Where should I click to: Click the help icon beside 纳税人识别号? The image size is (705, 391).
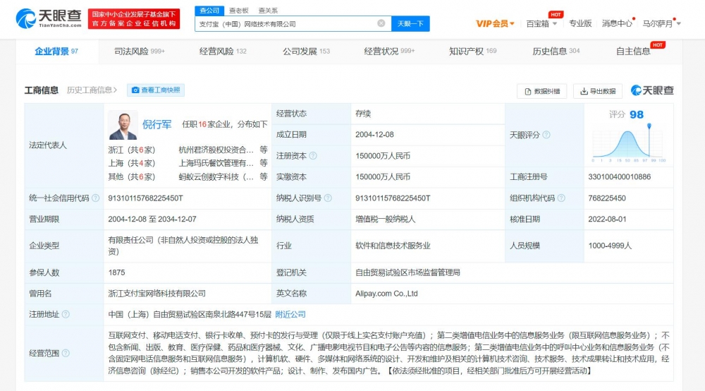[329, 198]
